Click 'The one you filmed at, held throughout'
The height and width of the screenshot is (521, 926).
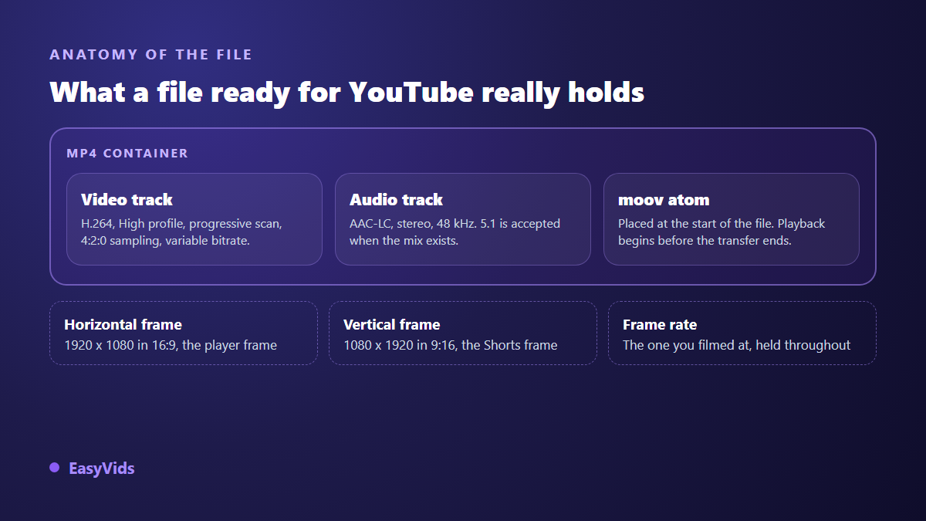pyautogui.click(x=736, y=345)
